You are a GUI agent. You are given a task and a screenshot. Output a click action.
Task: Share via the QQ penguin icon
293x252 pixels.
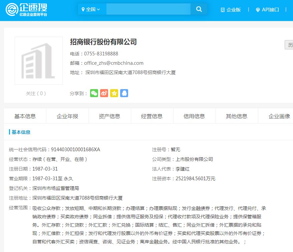point(124,93)
